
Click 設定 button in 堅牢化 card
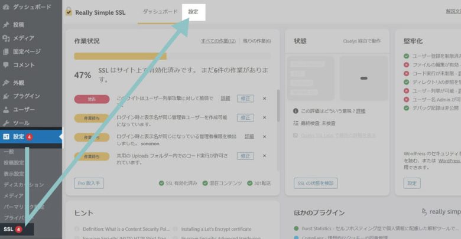tap(412, 183)
